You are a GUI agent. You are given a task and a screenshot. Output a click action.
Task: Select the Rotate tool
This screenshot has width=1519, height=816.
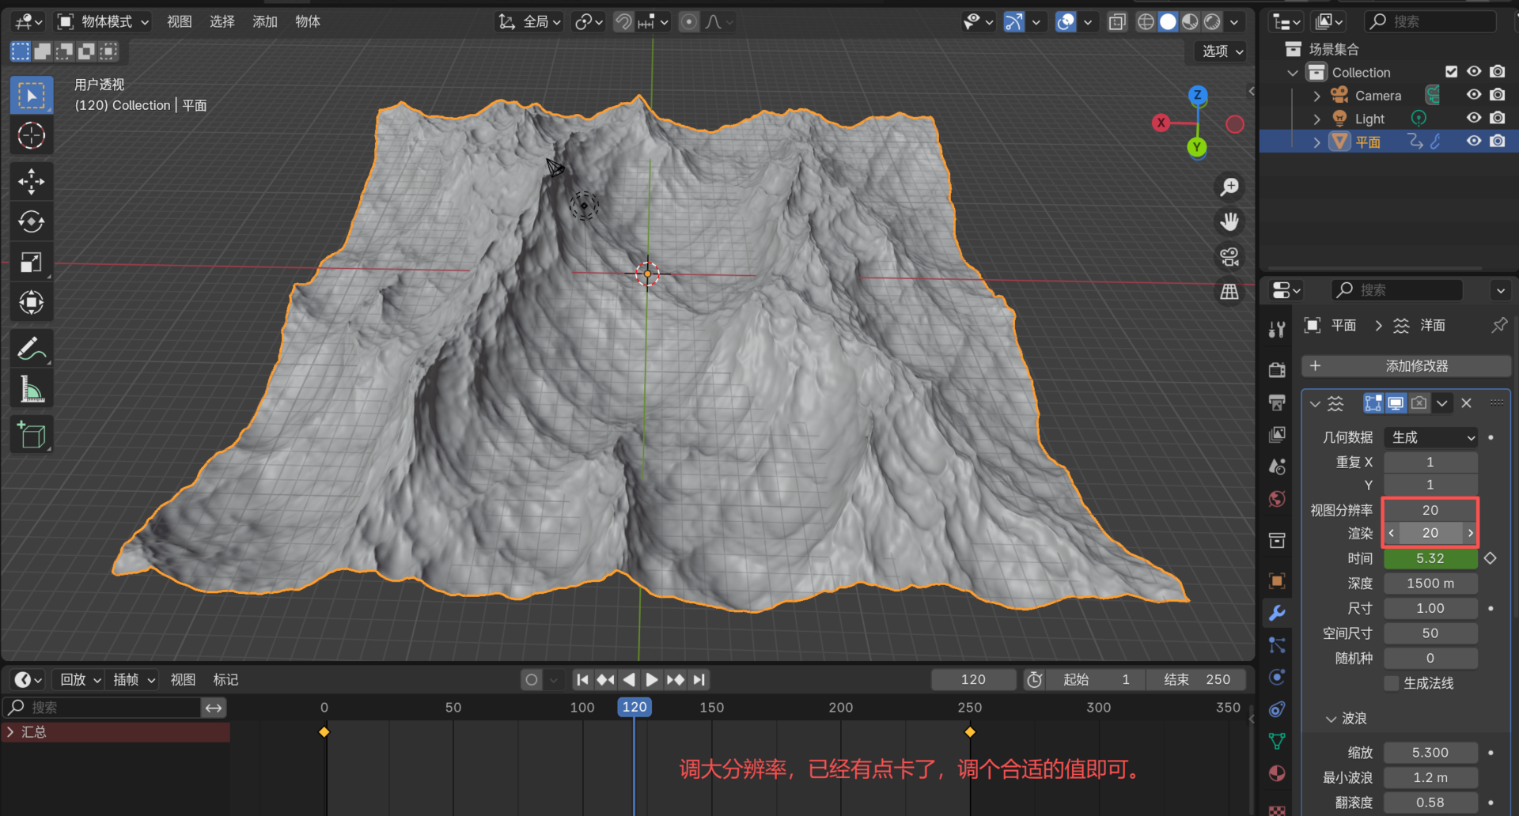pos(31,221)
